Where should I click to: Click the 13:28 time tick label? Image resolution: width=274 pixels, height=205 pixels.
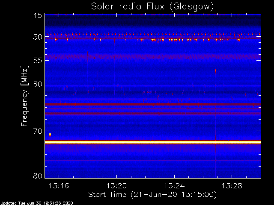point(232,186)
